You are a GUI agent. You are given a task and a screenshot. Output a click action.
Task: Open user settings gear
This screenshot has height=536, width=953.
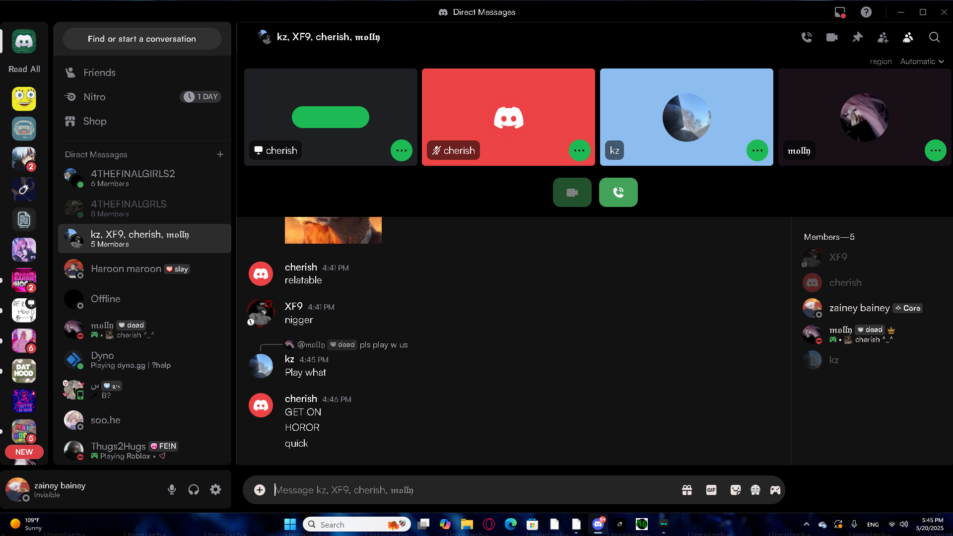[215, 490]
